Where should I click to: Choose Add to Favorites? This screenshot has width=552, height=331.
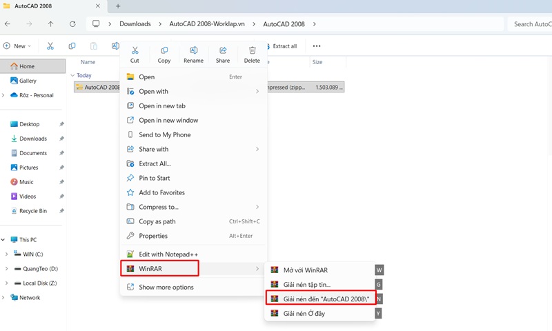[193, 192]
